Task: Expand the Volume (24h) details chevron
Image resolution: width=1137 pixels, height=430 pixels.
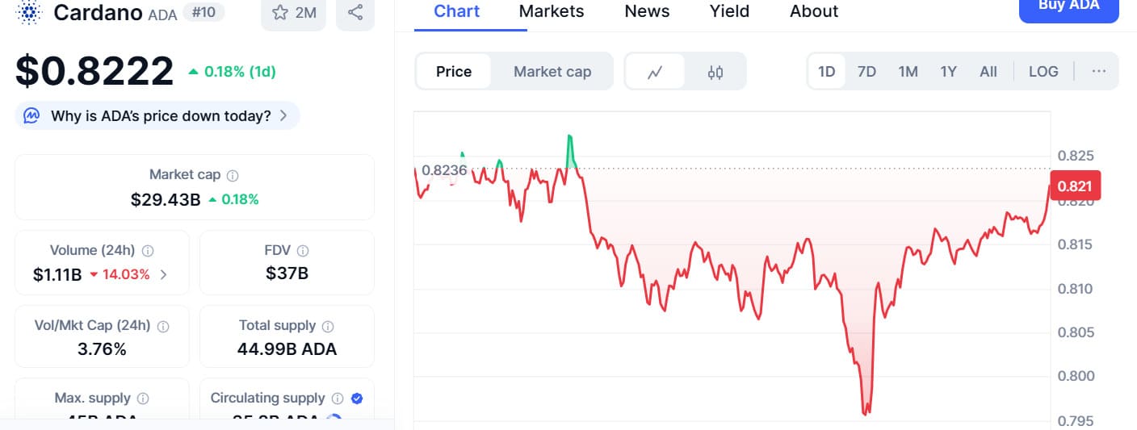Action: click(x=164, y=274)
